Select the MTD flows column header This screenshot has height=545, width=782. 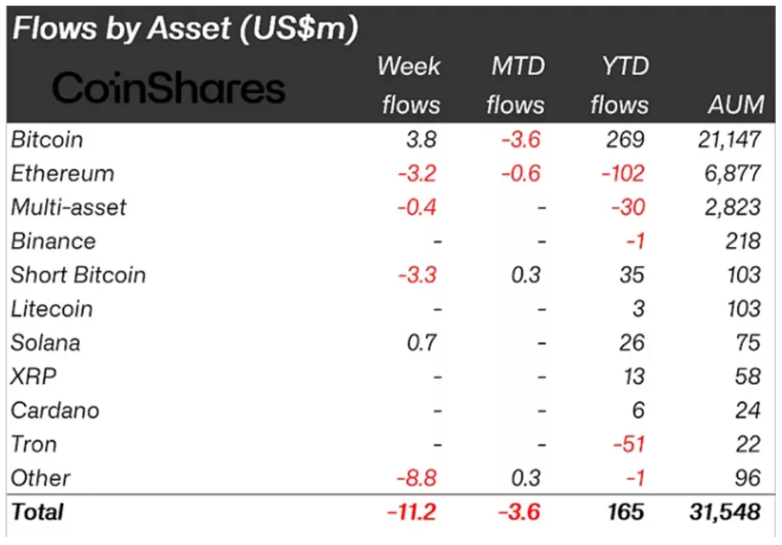[515, 86]
